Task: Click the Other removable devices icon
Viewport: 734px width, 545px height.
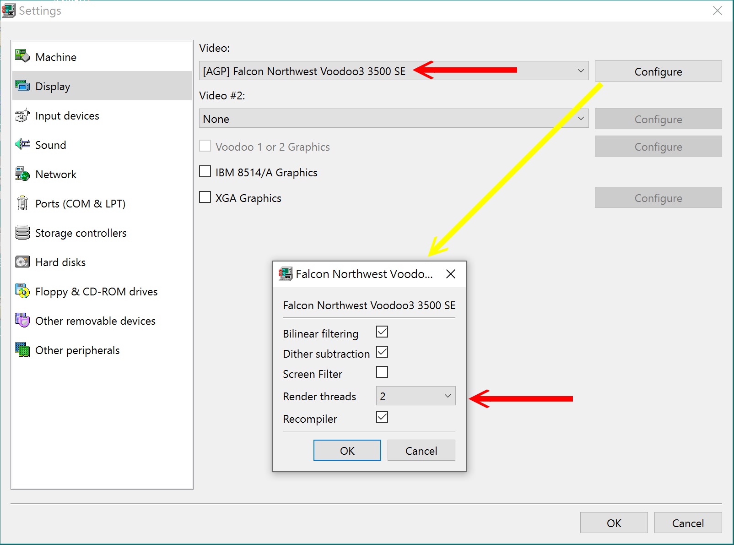Action: tap(22, 320)
